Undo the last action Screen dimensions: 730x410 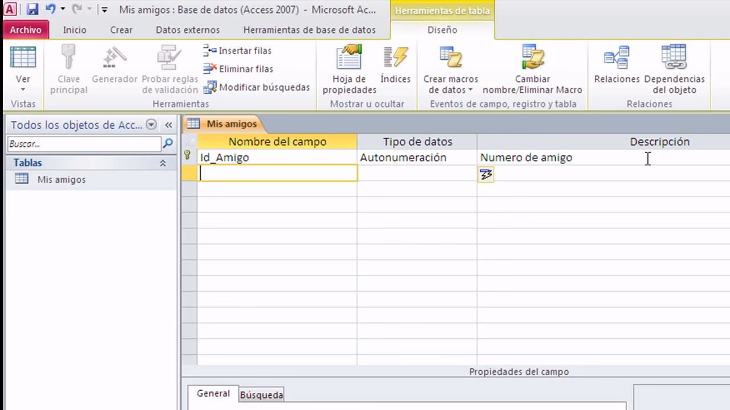[50, 9]
